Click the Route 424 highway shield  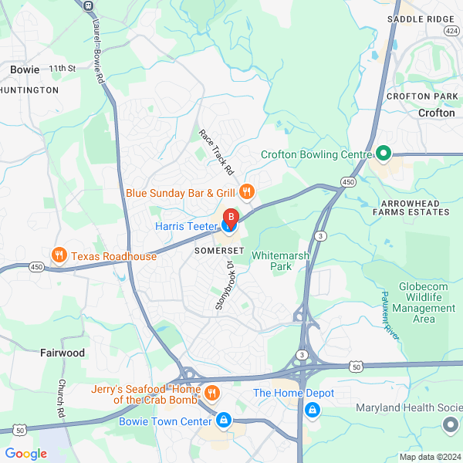(451, 31)
